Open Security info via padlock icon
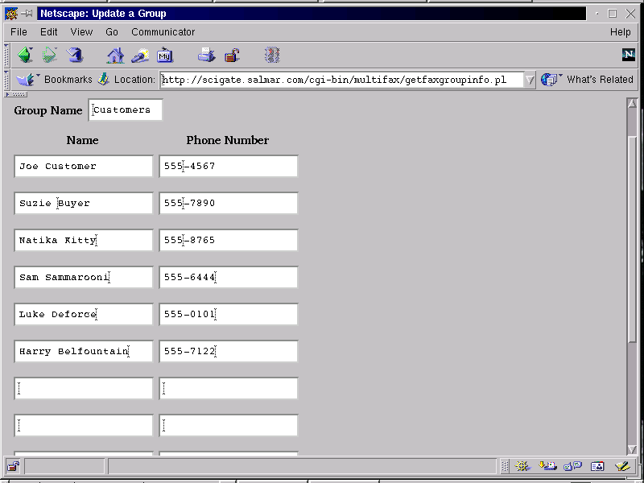The width and height of the screenshot is (644, 483). [232, 56]
